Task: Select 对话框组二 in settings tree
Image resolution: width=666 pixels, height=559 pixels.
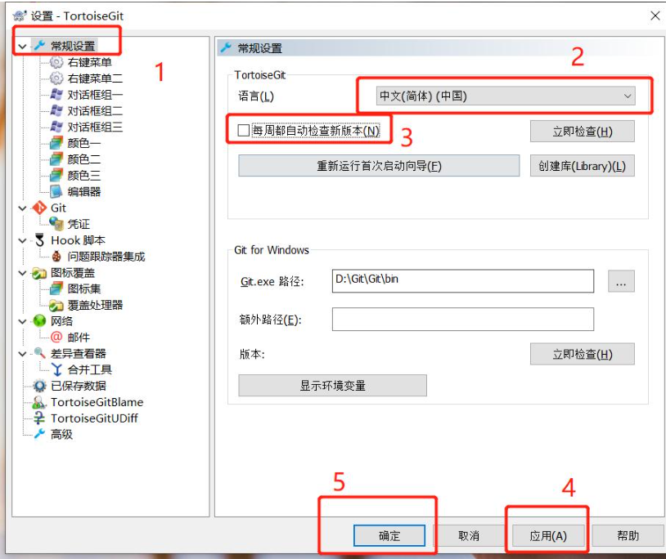Action: tap(95, 110)
